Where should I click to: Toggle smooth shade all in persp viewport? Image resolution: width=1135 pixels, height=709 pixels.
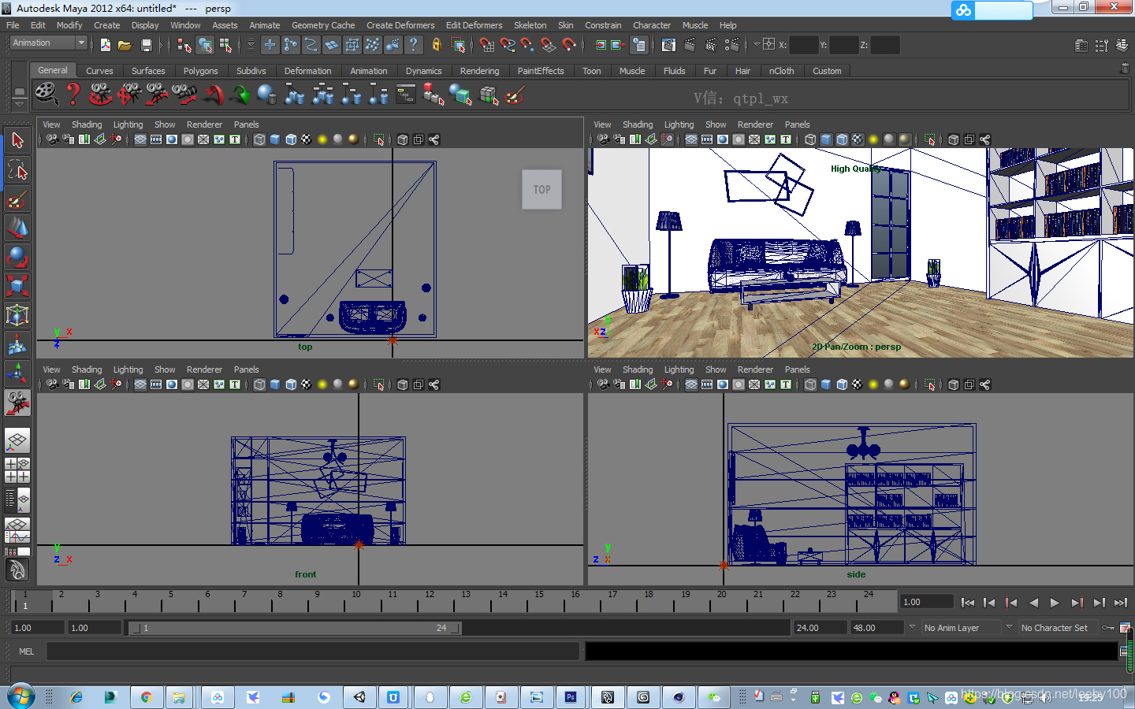[826, 139]
